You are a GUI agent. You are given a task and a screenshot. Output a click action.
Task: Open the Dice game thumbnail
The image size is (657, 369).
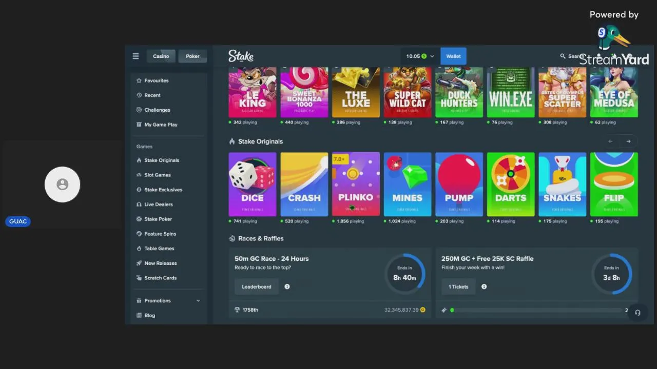click(253, 184)
